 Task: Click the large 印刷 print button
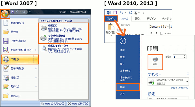pyautogui.click(x=155, y=62)
